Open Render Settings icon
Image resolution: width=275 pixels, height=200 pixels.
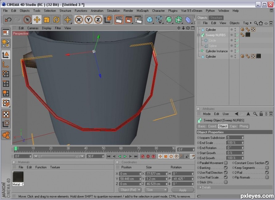[138, 20]
